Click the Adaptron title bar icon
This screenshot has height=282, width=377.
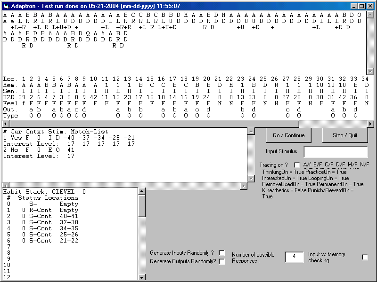[x=6, y=6]
